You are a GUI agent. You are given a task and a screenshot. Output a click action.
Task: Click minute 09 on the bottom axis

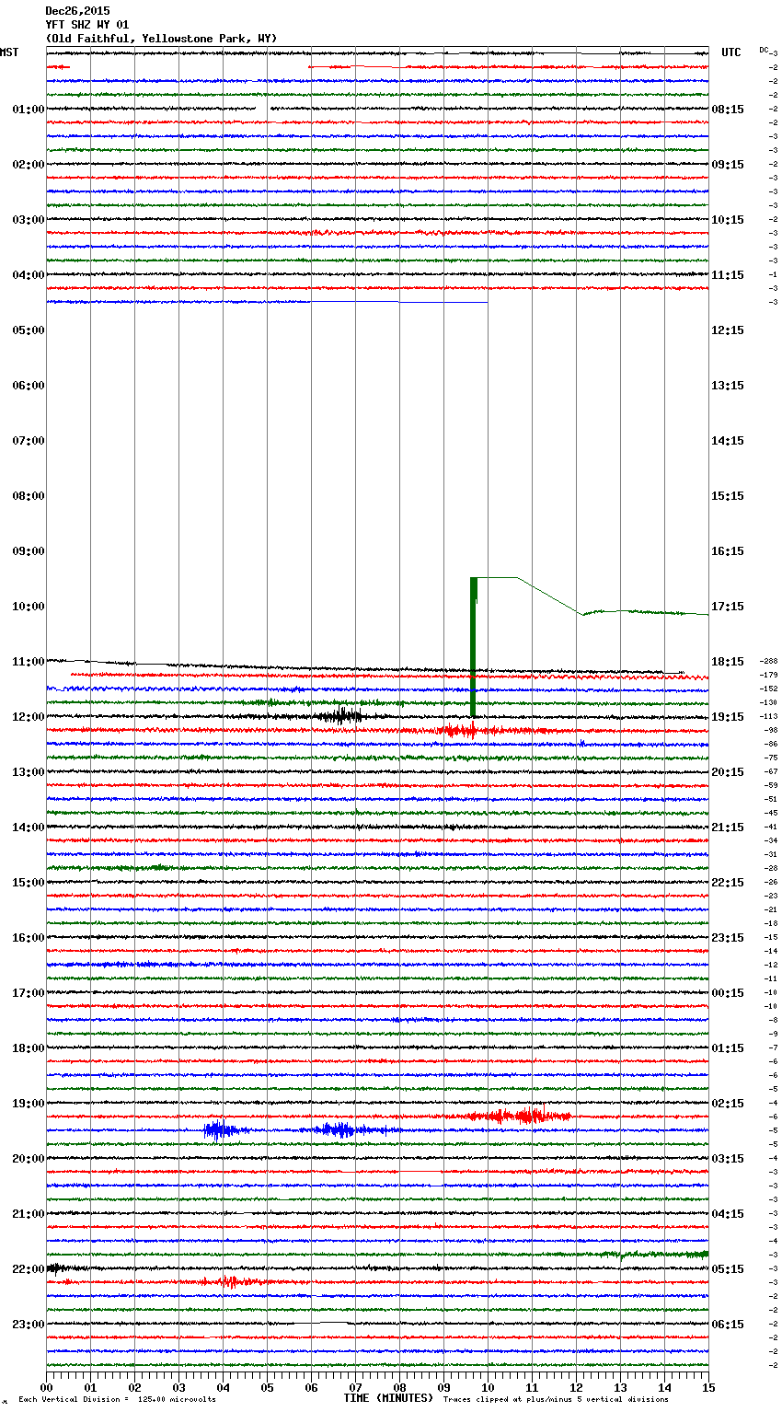(x=443, y=1387)
